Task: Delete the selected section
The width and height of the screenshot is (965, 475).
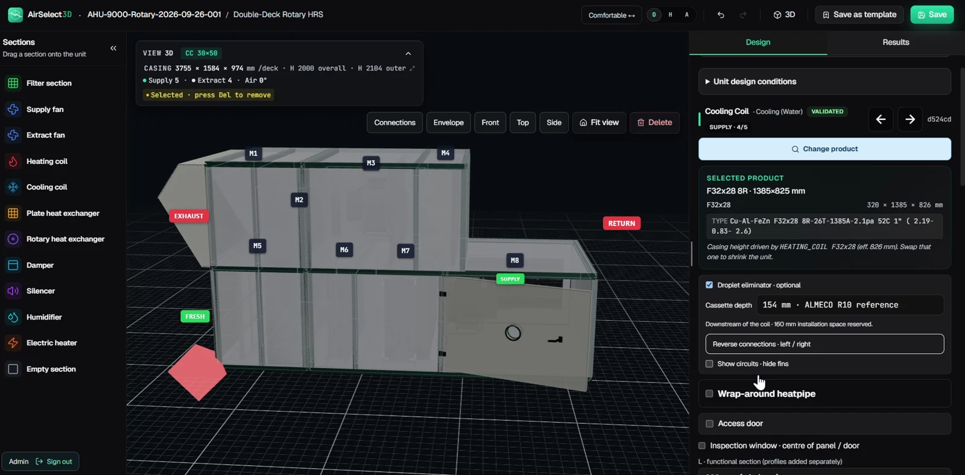Action: point(655,122)
